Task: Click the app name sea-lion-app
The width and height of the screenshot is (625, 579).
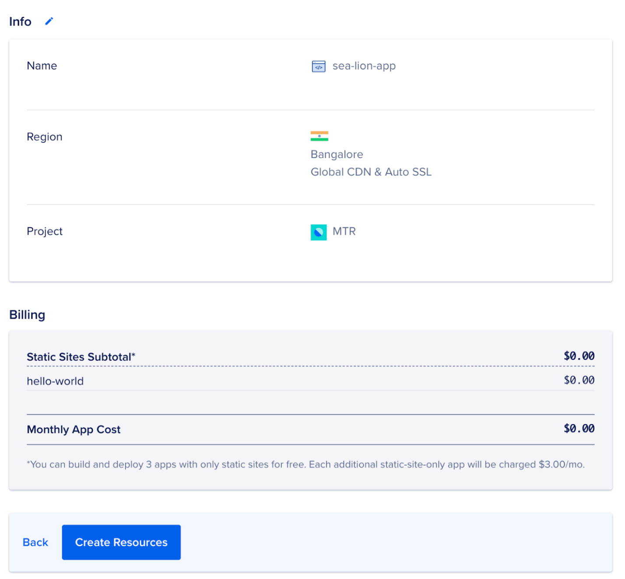Action: pyautogui.click(x=364, y=66)
